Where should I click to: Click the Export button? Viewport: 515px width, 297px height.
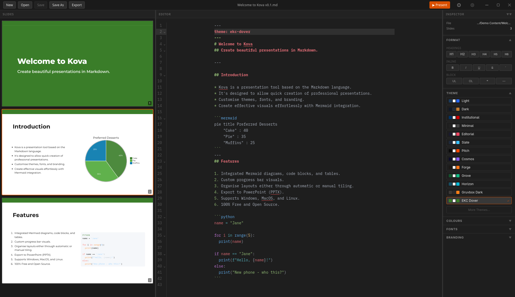pyautogui.click(x=77, y=5)
